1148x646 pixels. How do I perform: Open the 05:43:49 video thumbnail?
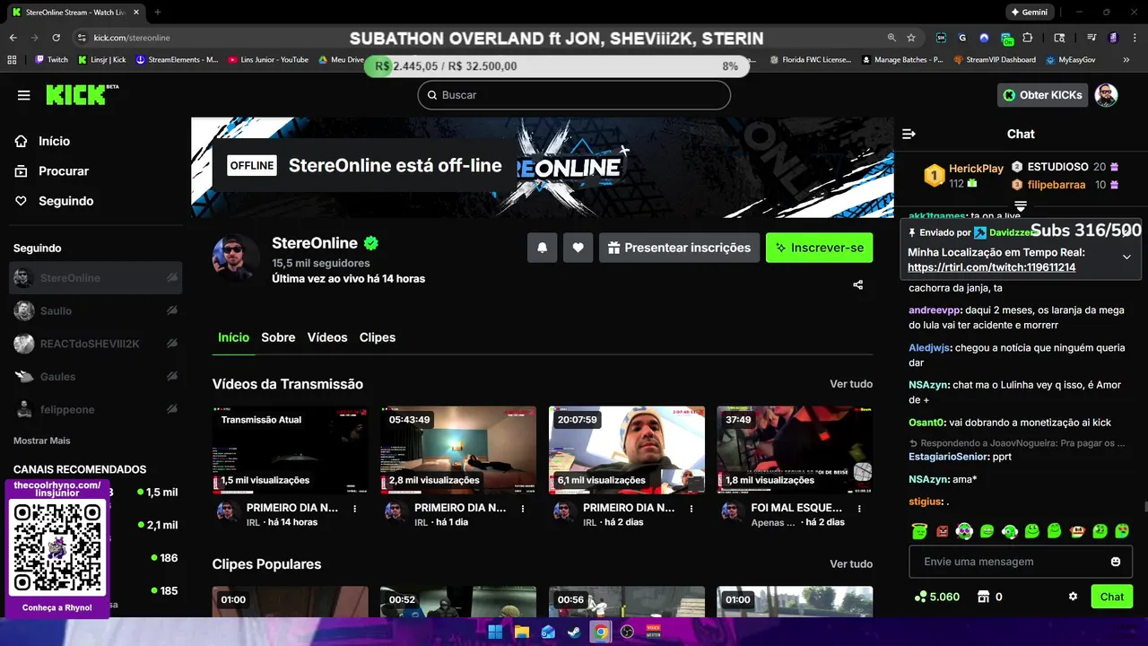pos(458,450)
